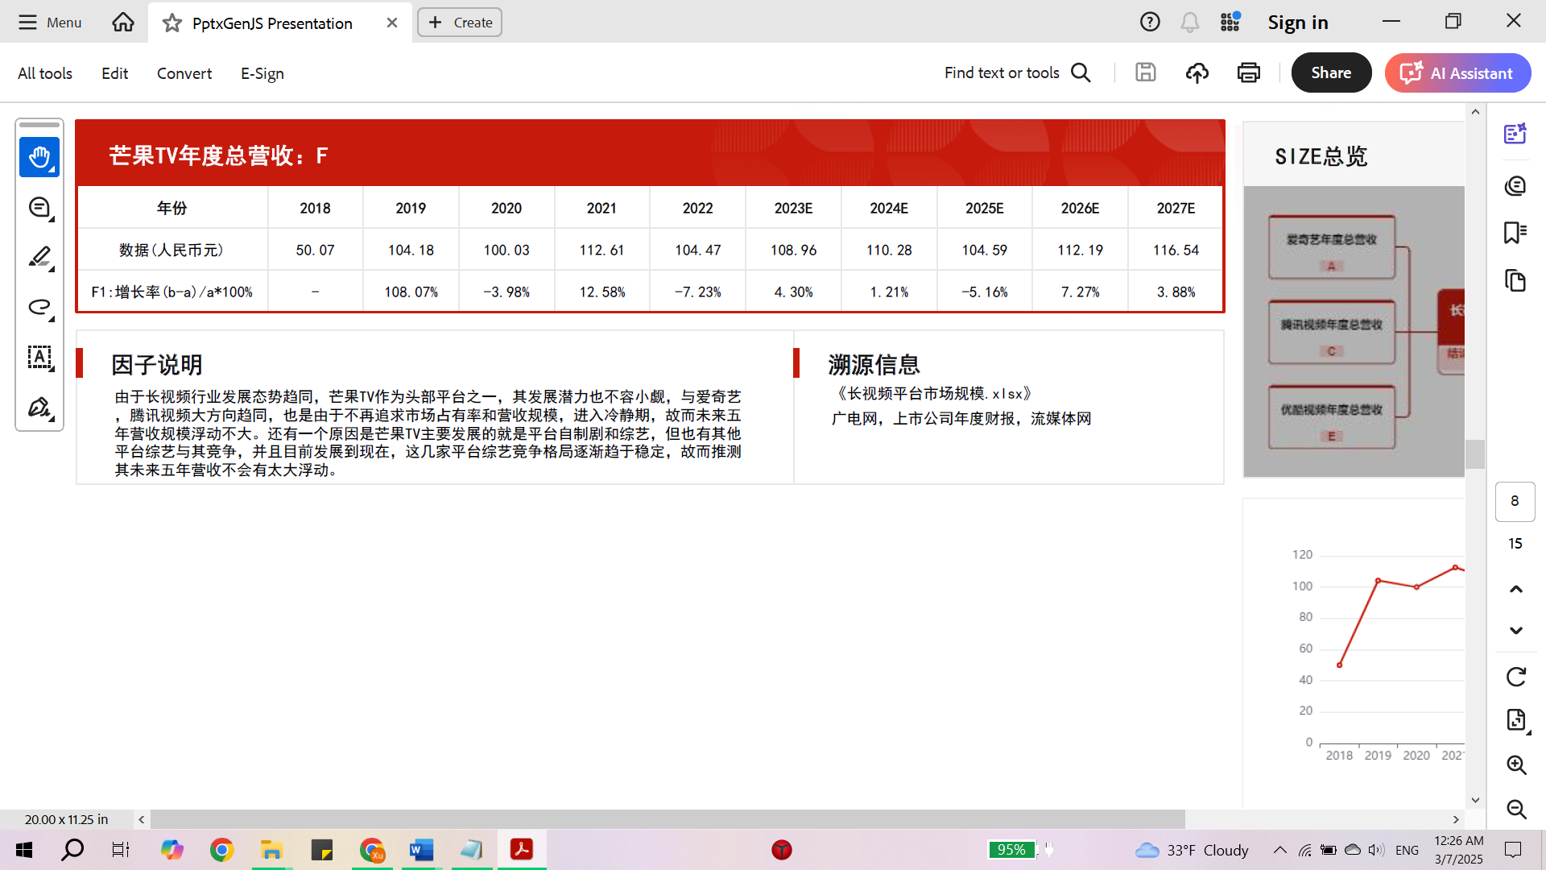Click the Print icon
Image resolution: width=1546 pixels, height=870 pixels.
click(1249, 72)
